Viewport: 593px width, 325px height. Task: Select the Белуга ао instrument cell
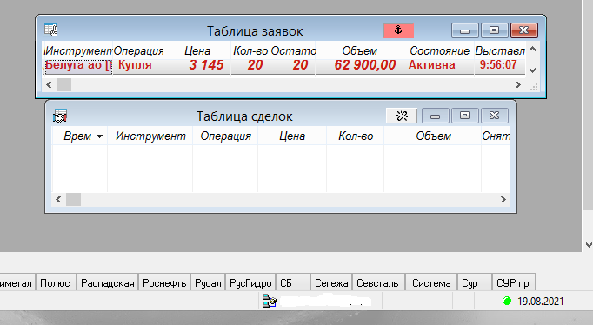point(78,66)
